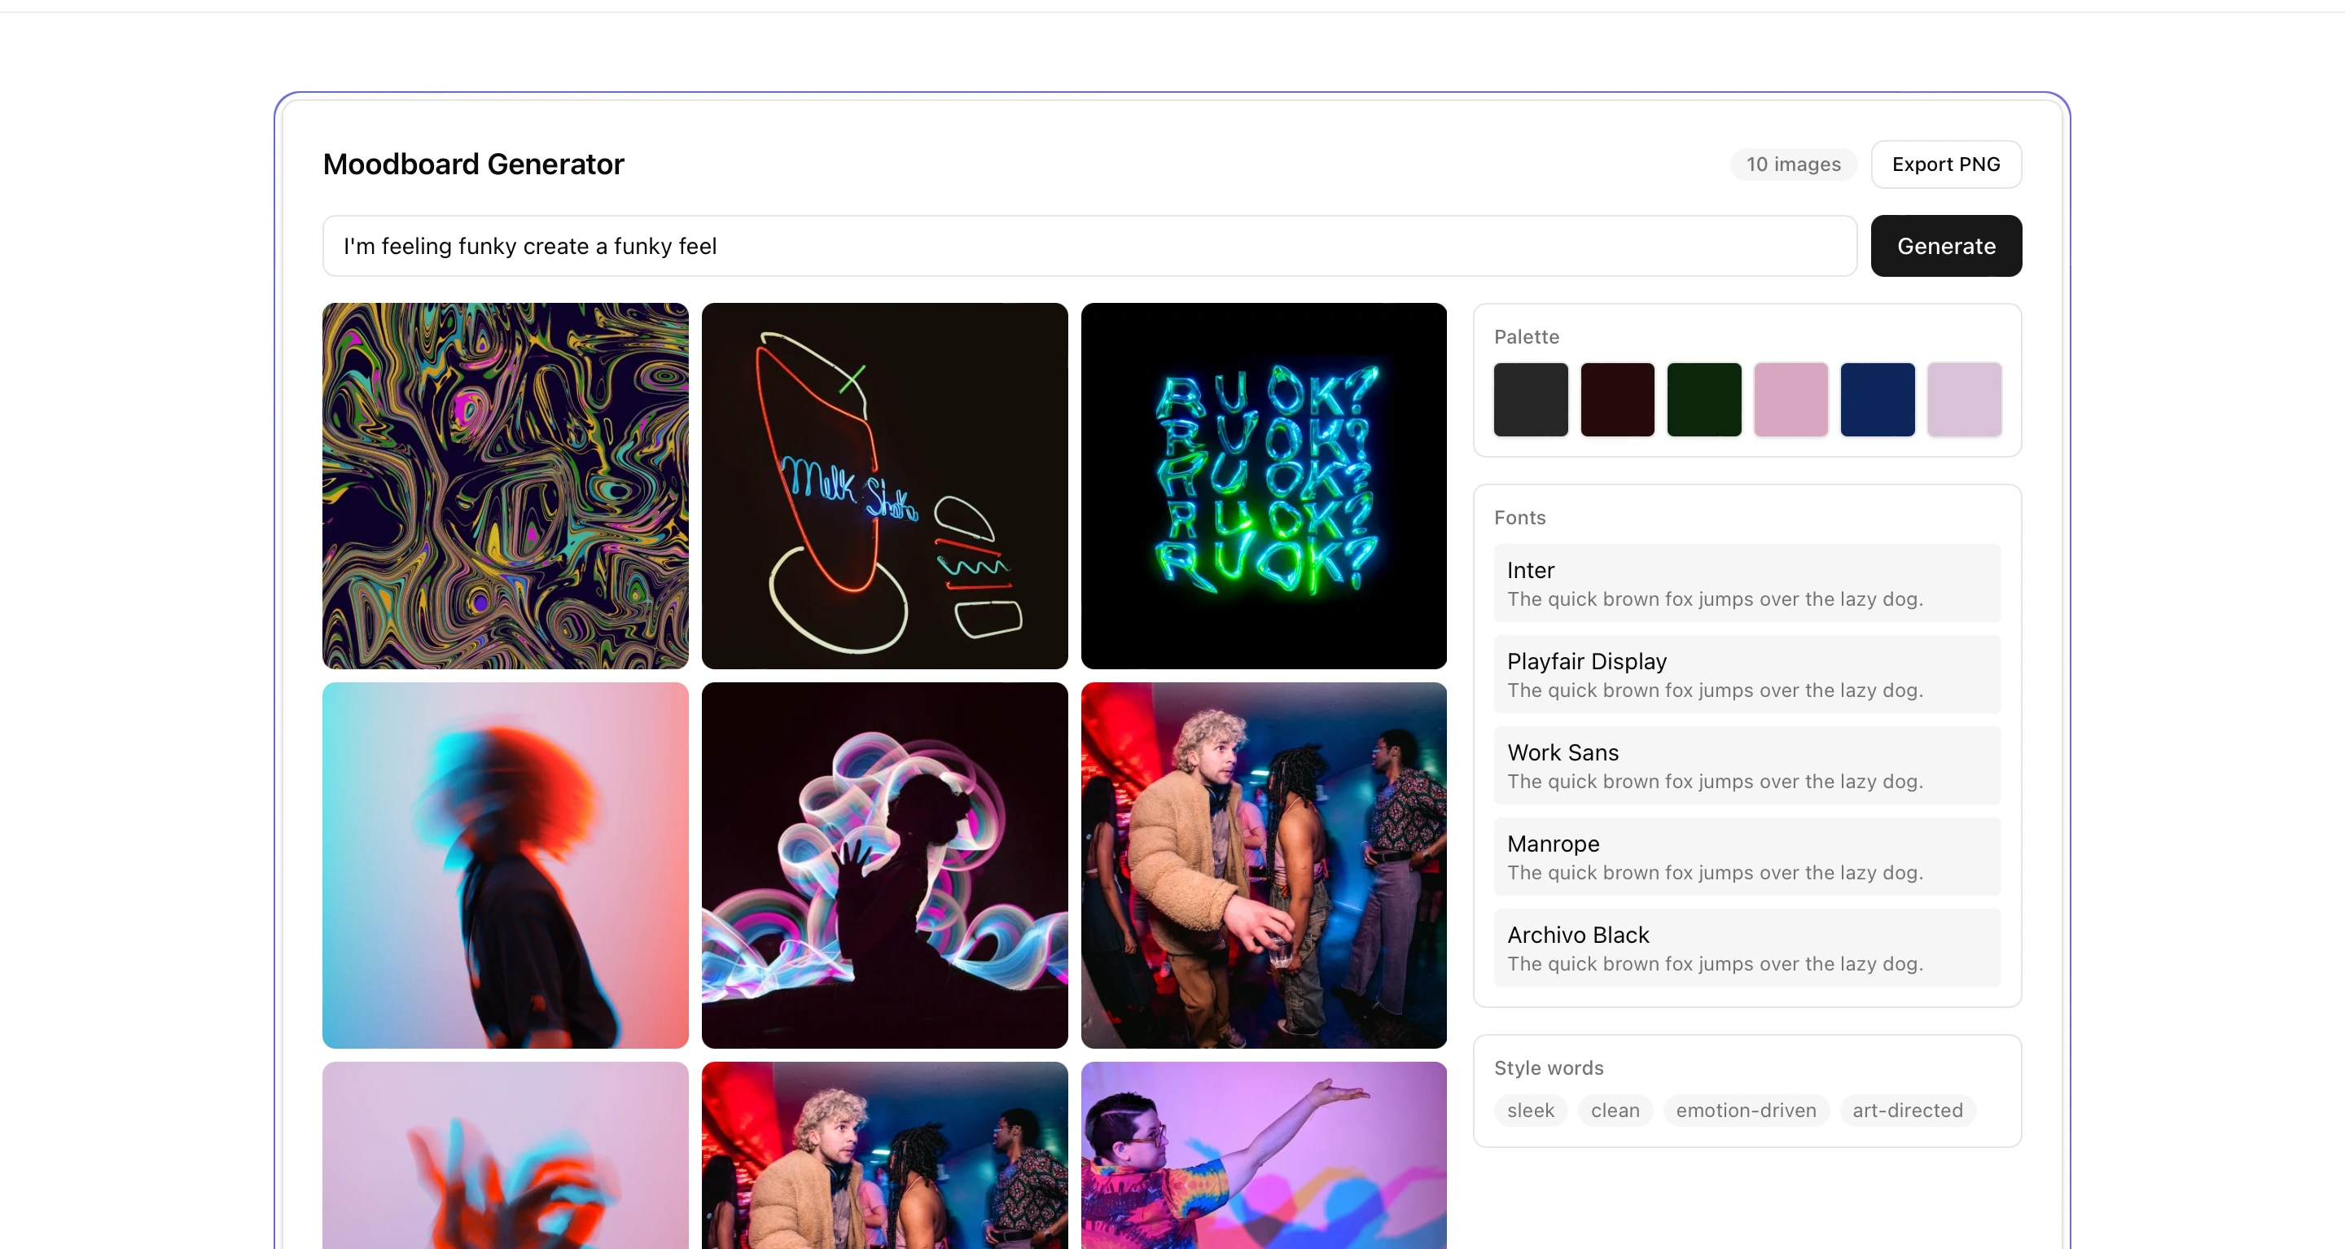Select the pink palette swatch
Screen dimensions: 2345x1249
click(x=1790, y=400)
